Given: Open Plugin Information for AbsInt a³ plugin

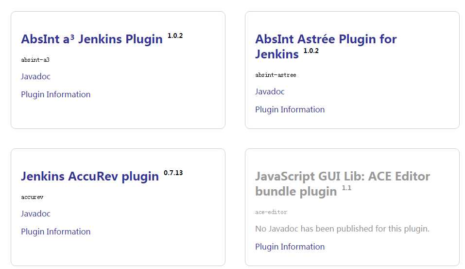Looking at the screenshot, I should coord(55,94).
